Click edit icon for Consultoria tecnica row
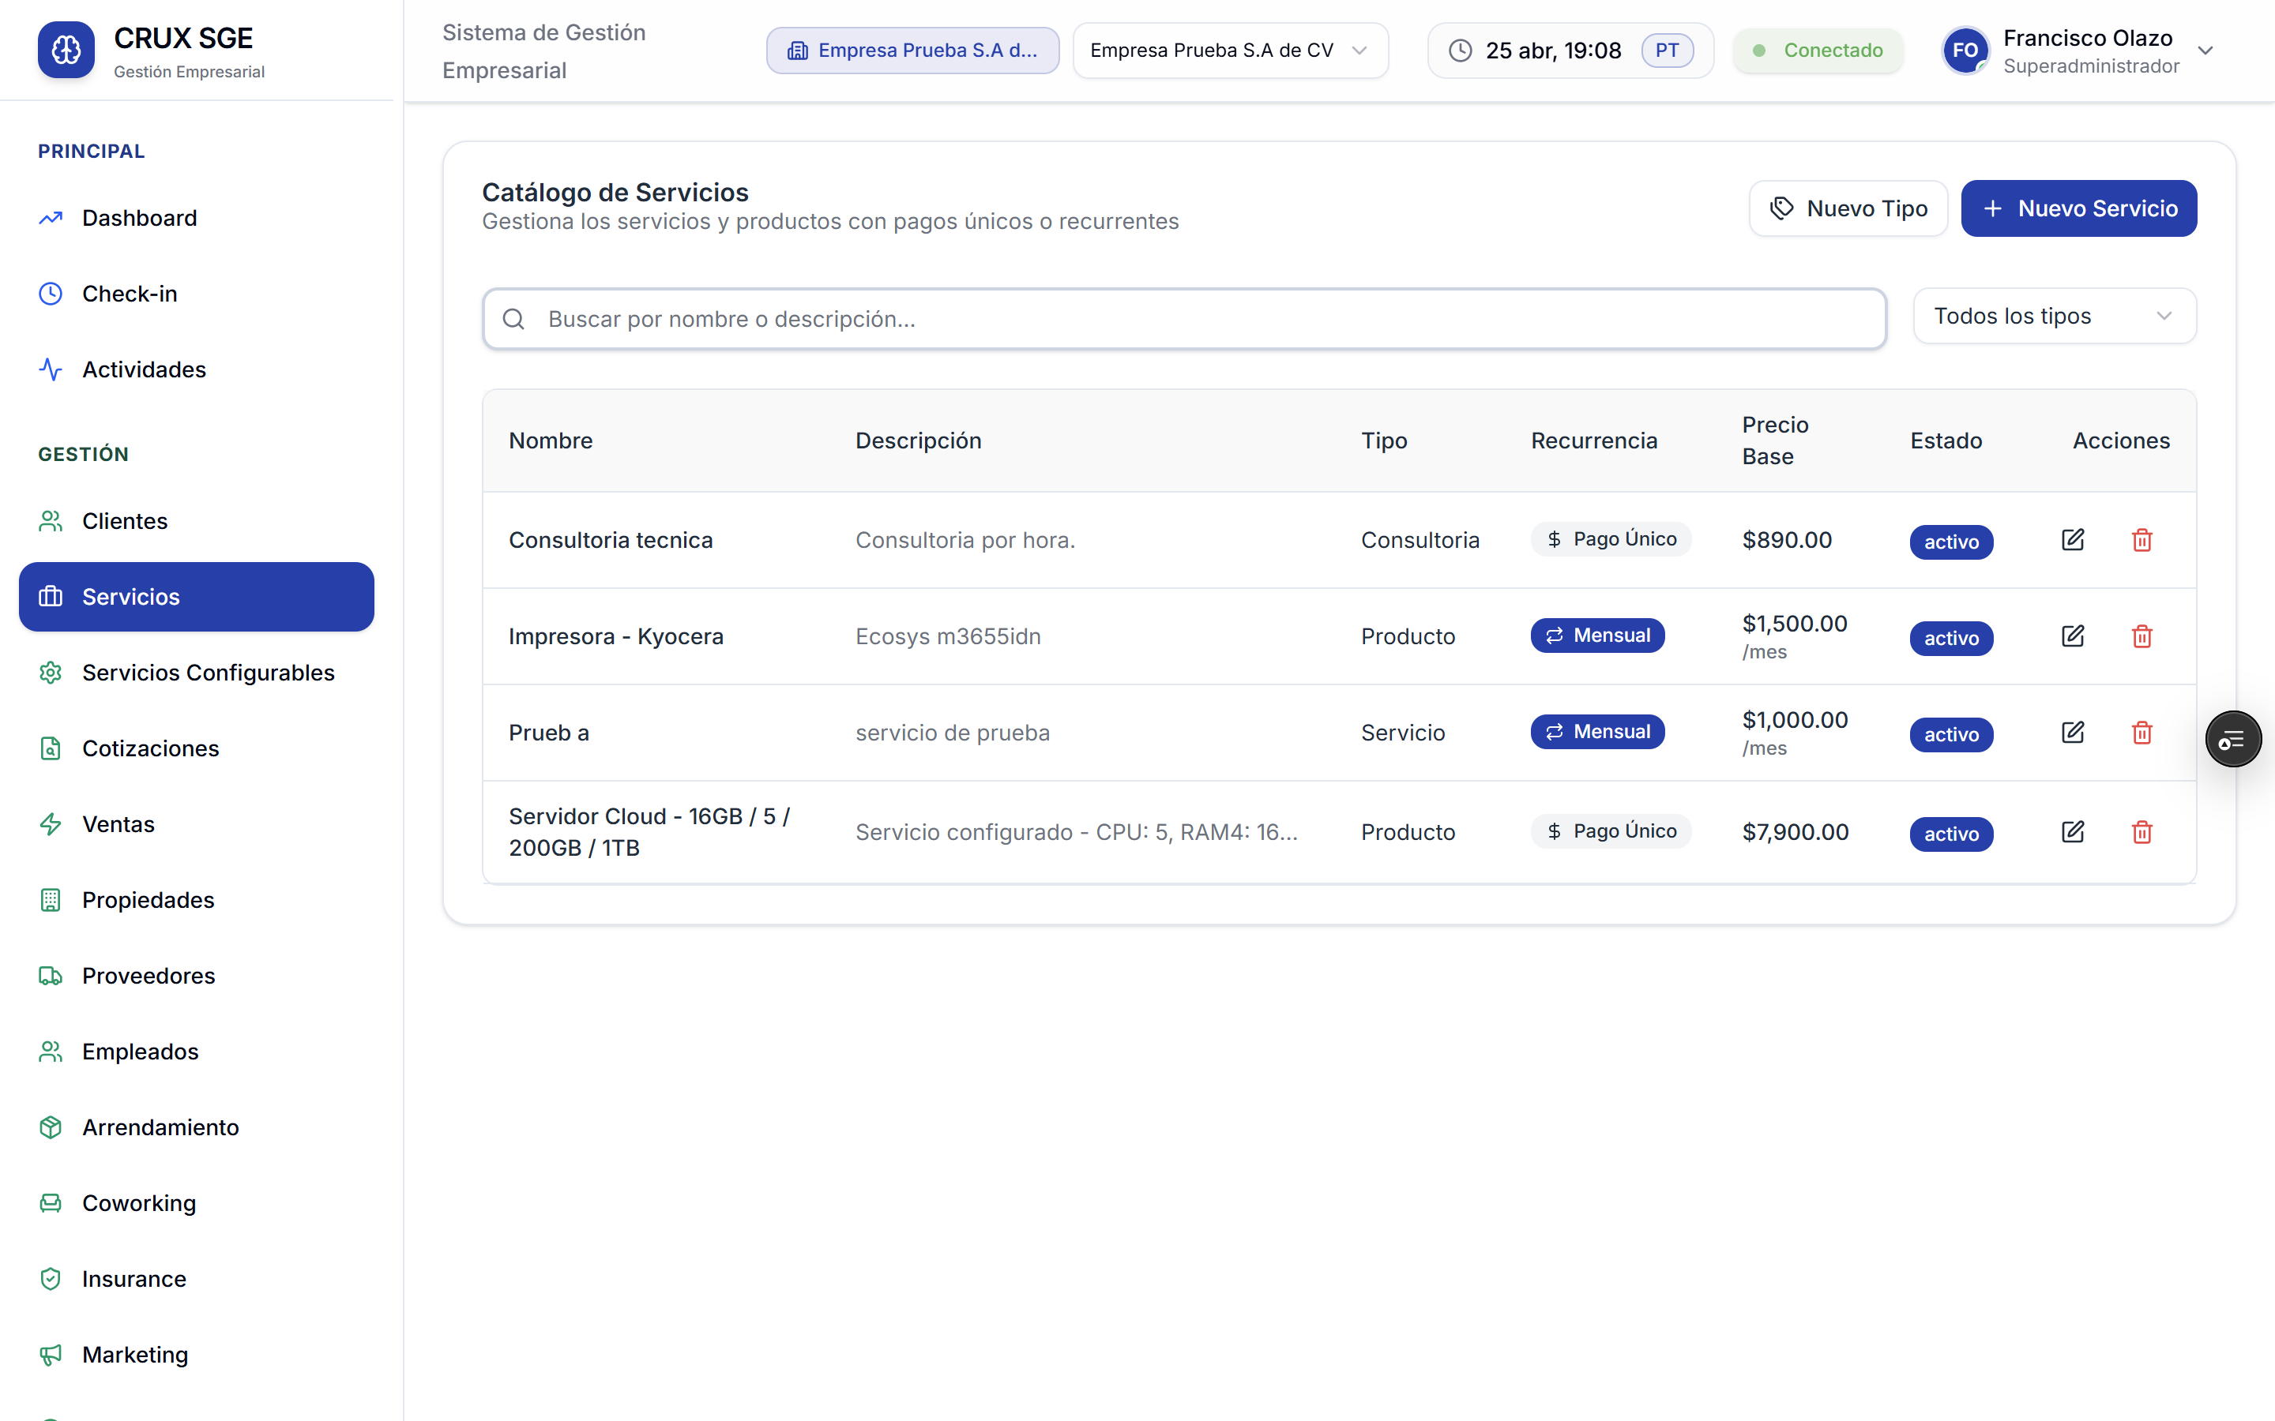This screenshot has height=1421, width=2275. point(2072,539)
